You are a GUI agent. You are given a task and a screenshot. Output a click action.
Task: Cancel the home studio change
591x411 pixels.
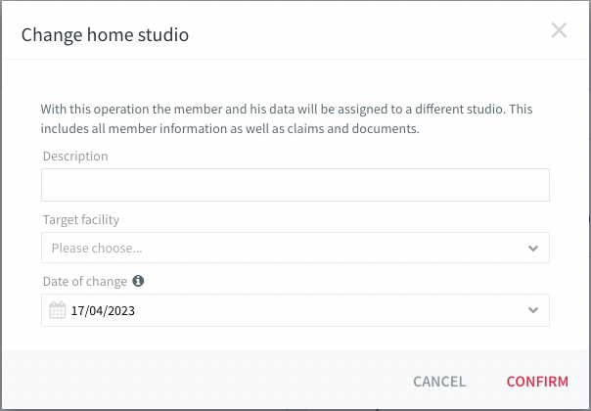[x=439, y=382]
